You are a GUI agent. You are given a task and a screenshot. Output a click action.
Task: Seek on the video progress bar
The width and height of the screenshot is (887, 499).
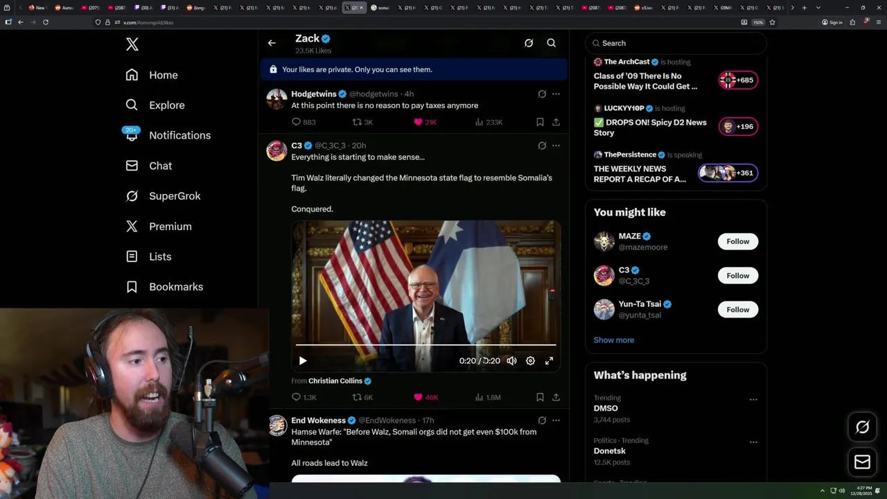(426, 344)
